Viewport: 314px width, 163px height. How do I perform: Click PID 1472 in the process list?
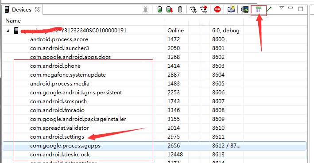coord(174,39)
